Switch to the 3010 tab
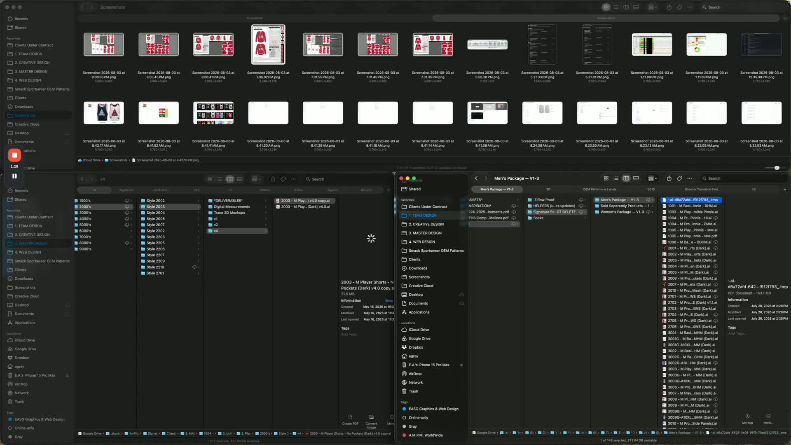791x445 pixels. (x=651, y=190)
